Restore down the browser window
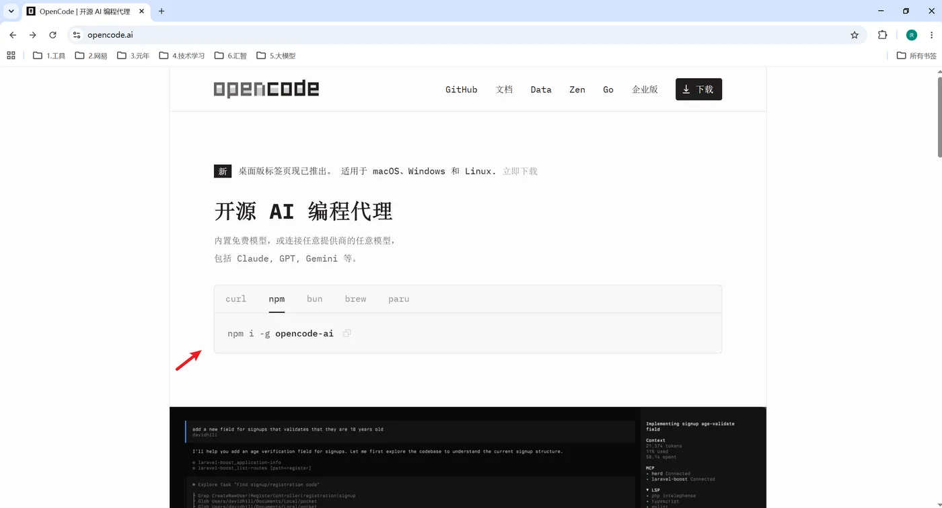The width and height of the screenshot is (942, 508). 906,11
